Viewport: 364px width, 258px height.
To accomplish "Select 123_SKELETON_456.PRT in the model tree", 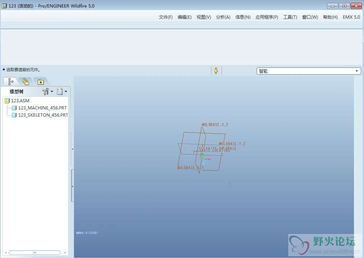I will tap(43, 115).
